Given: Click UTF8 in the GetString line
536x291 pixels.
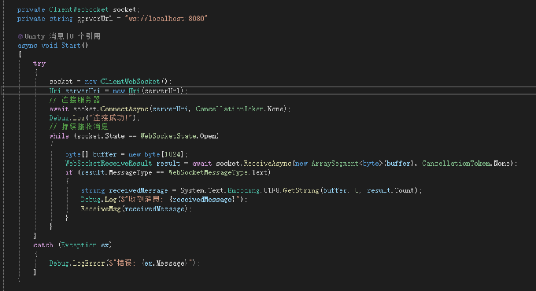Looking at the screenshot, I should click(271, 190).
